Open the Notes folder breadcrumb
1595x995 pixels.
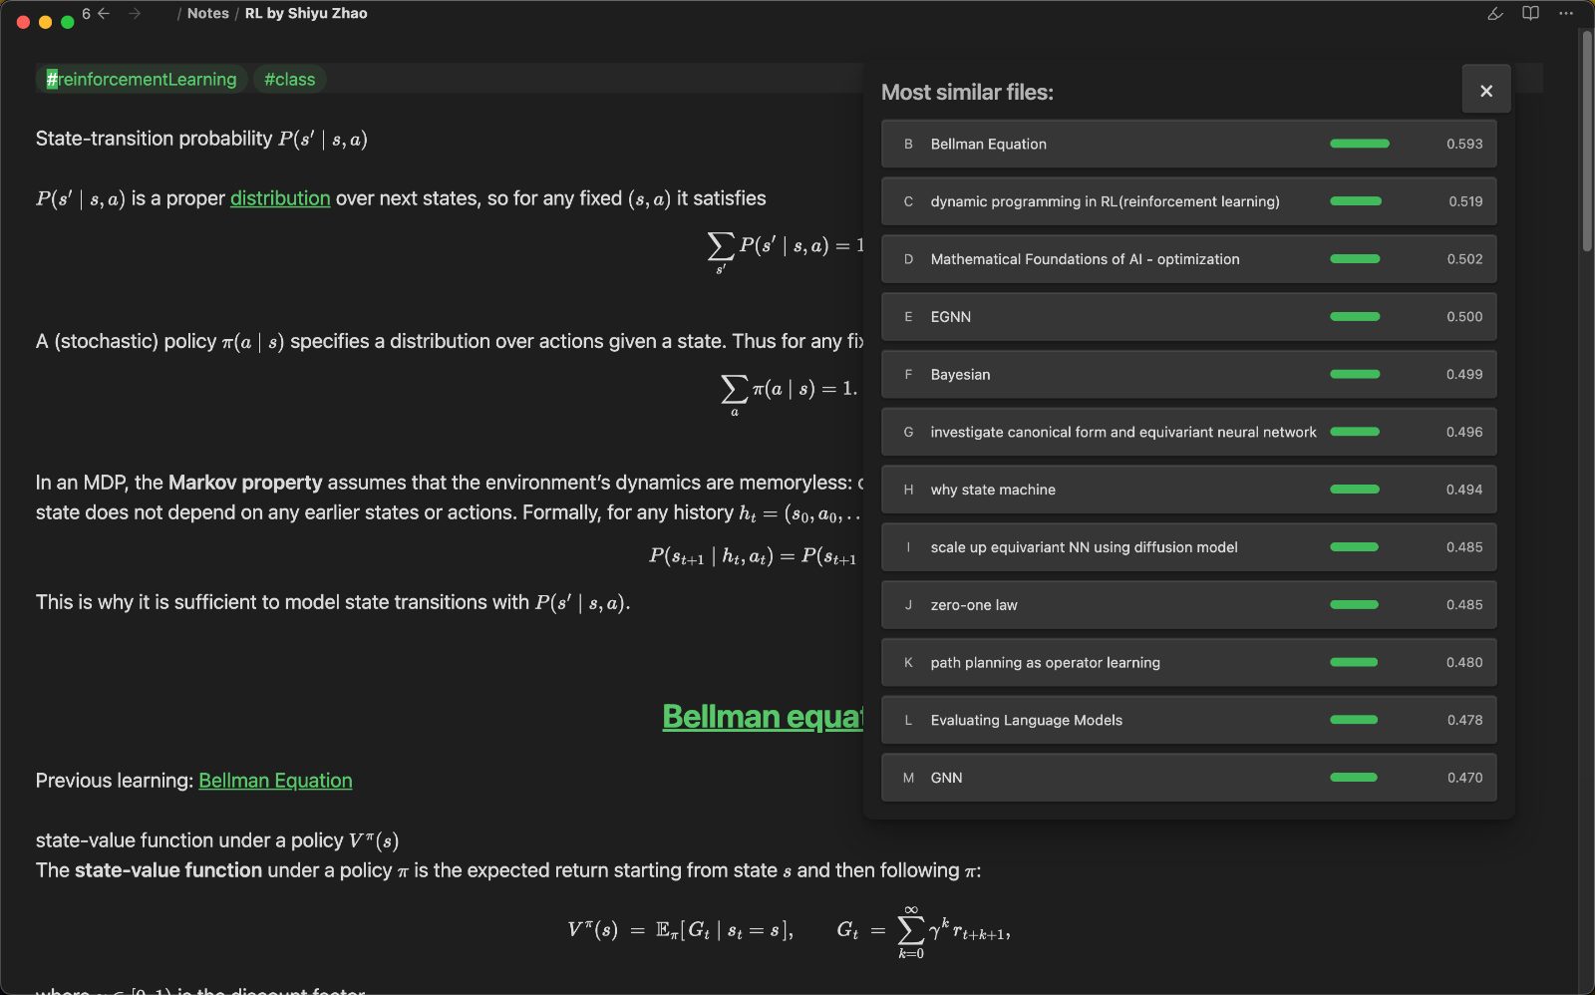207,14
